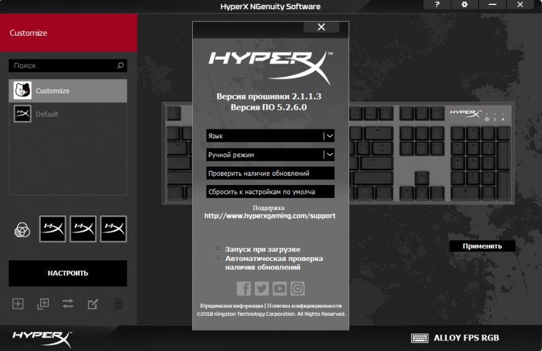Screen dimensions: 542x351
Task: Add a new profile with plus icon
Action: pos(18,304)
